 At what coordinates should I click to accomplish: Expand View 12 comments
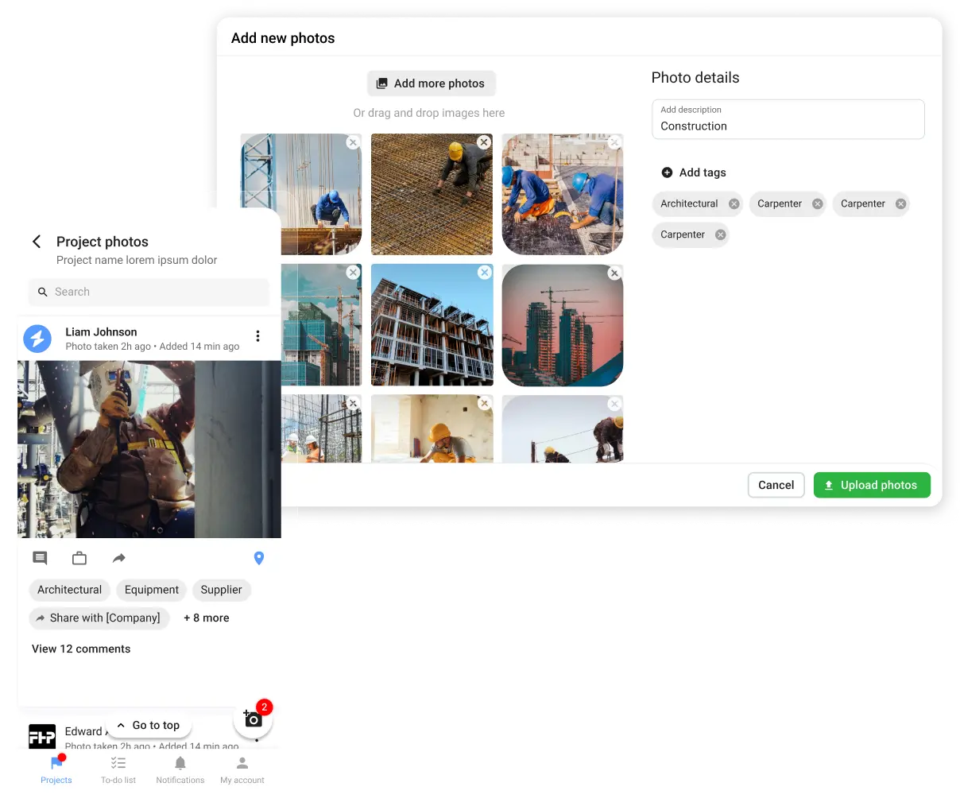click(x=81, y=649)
